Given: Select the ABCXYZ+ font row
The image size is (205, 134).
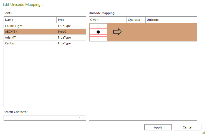Looking at the screenshot, I should pos(45,32).
